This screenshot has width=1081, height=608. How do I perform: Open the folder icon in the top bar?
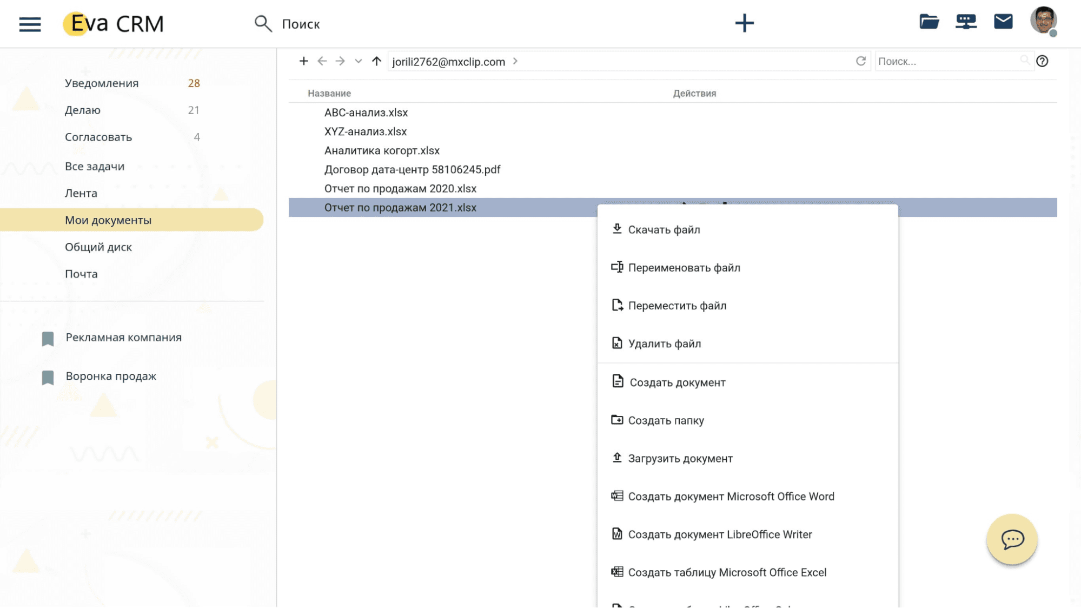(929, 22)
